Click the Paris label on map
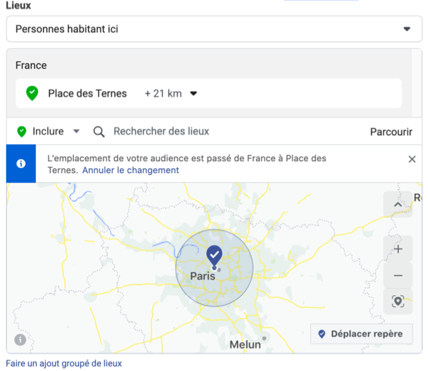This screenshot has height=371, width=428. 202,276
